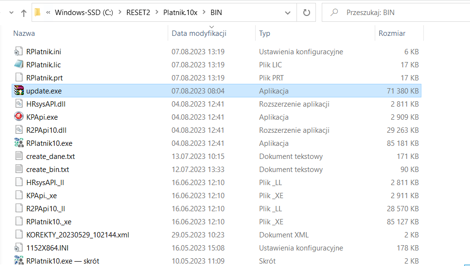The image size is (470, 266).
Task: Open the recent locations dropdown arrow
Action: click(x=11, y=13)
